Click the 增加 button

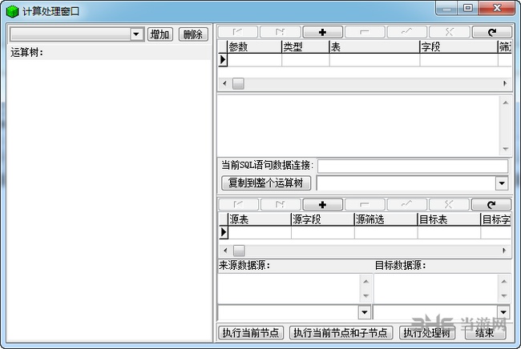click(160, 34)
